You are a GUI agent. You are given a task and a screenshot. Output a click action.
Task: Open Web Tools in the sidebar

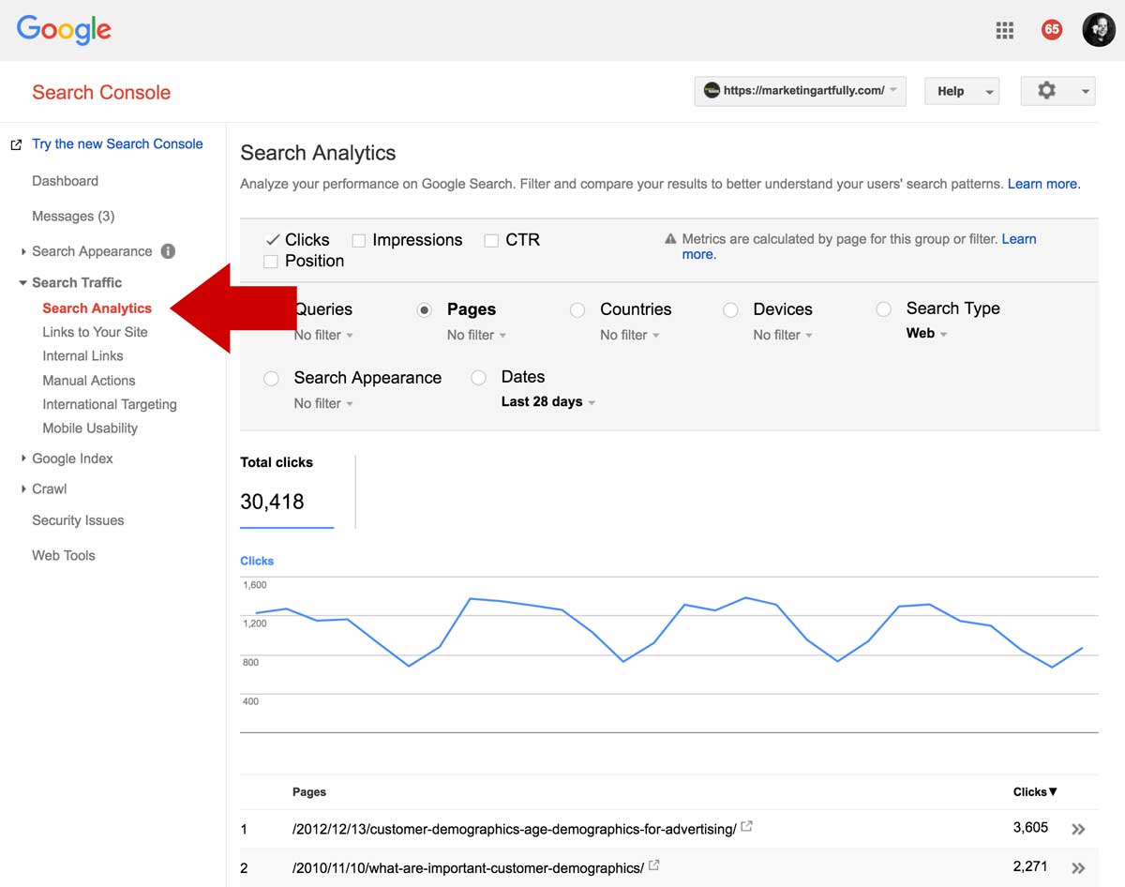tap(64, 555)
